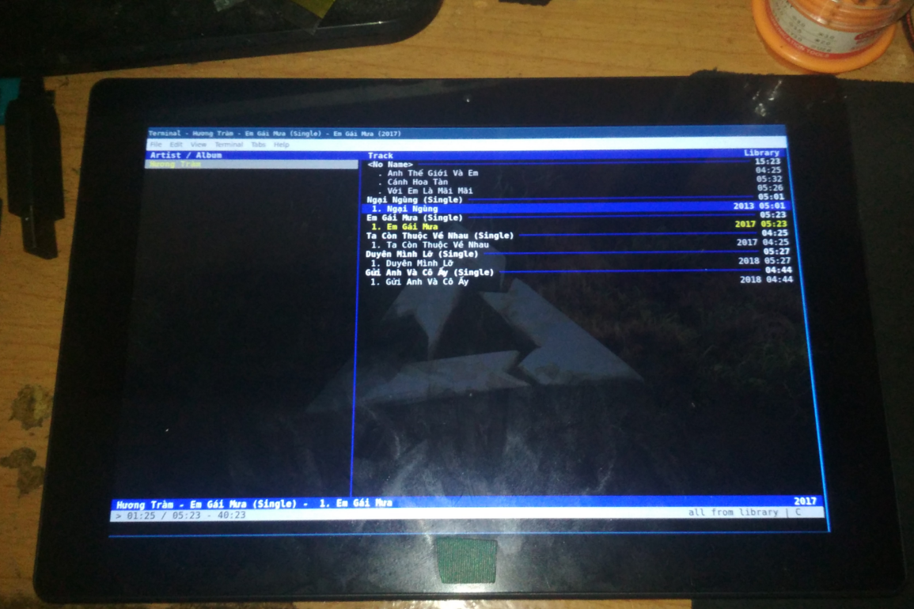Select playing track "1. Em Gái Mưa"
This screenshot has width=914, height=609.
pos(404,227)
